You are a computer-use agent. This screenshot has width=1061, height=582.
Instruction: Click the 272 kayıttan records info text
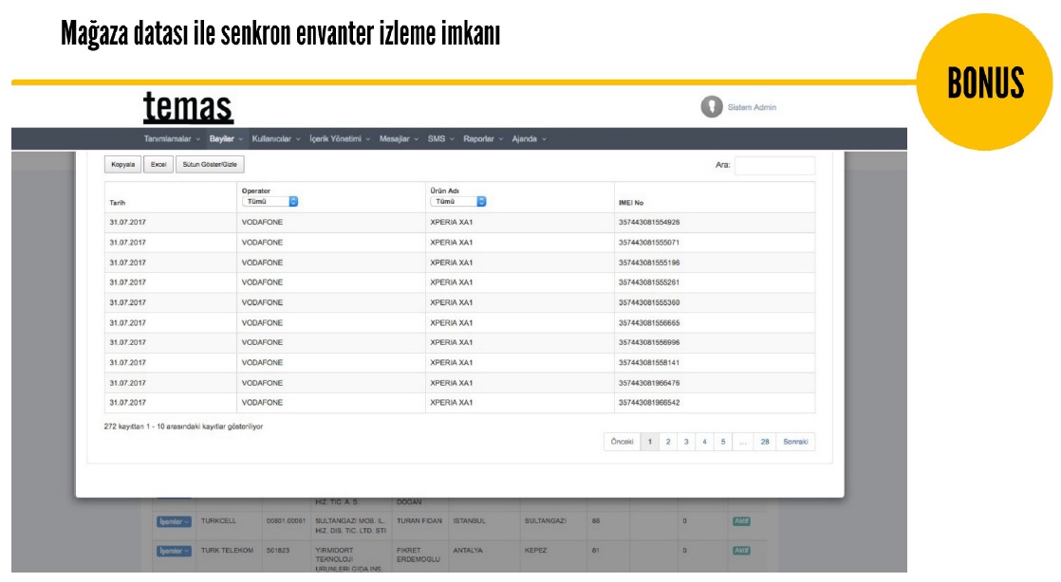pyautogui.click(x=183, y=427)
